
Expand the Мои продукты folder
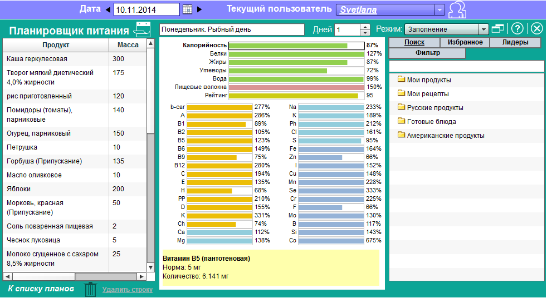coord(428,80)
